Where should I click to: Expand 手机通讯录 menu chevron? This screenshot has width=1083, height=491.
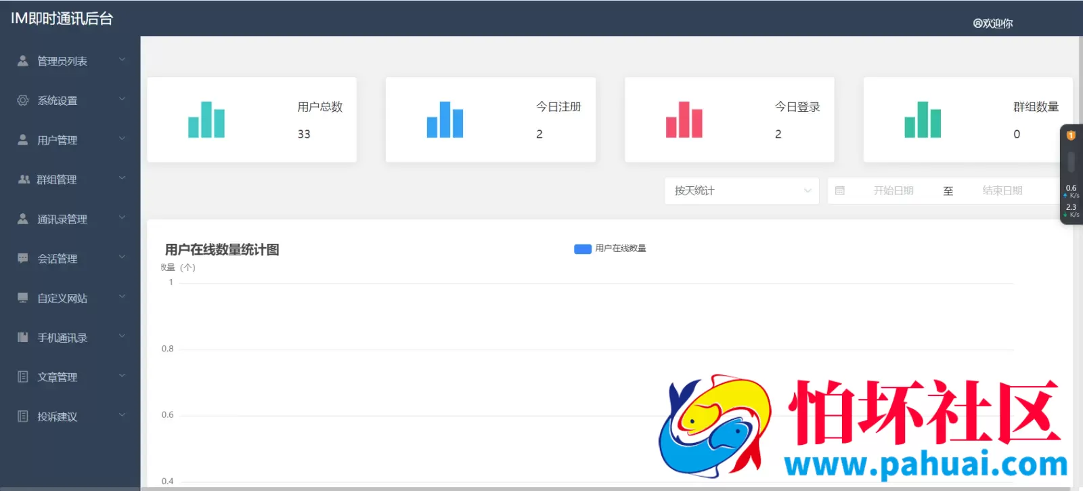point(123,336)
